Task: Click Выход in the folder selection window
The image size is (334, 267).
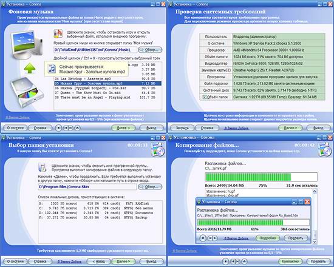Action: point(151,262)
